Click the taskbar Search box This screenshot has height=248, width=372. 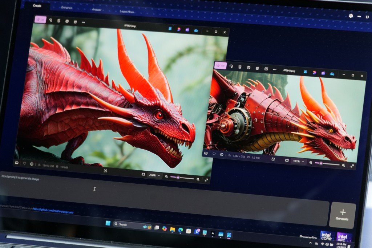pyautogui.click(x=132, y=225)
